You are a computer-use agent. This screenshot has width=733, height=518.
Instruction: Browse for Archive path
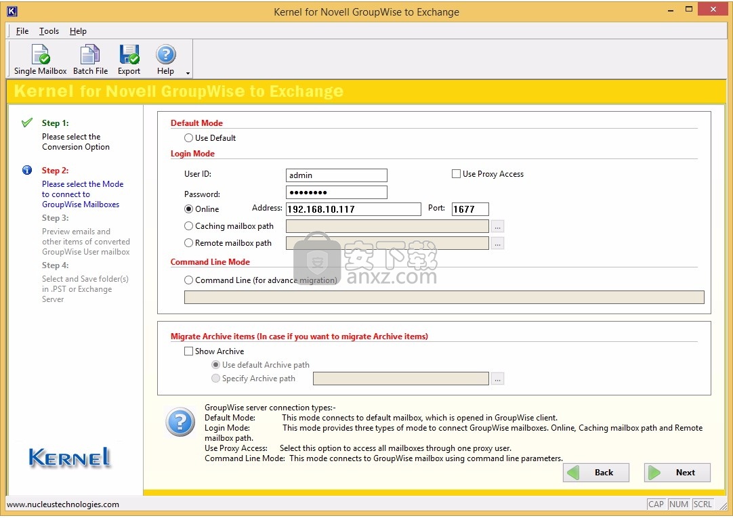[497, 379]
